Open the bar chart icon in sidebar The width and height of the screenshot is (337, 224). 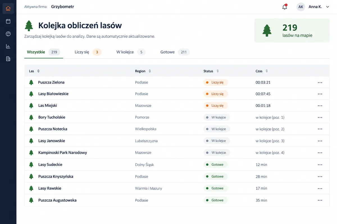[8, 46]
